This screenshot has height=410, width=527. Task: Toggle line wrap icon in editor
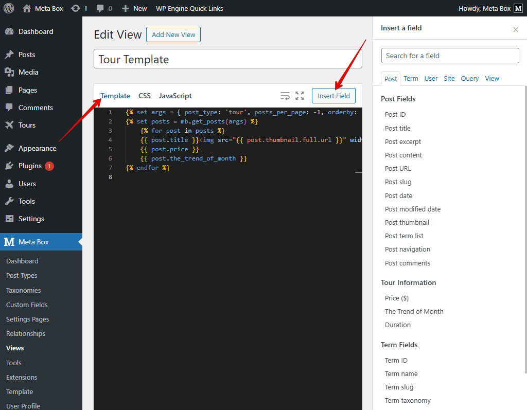(285, 96)
